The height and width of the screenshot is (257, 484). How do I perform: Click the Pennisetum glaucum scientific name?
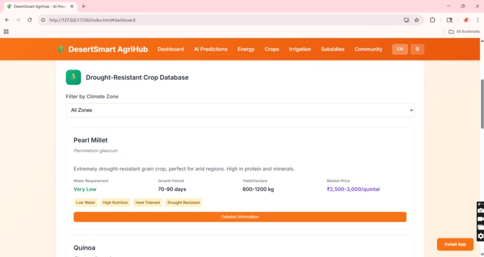click(95, 151)
